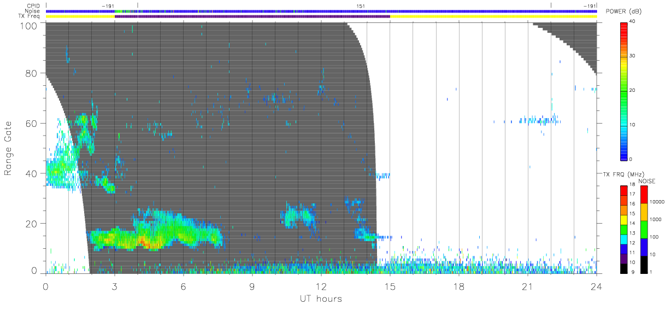Image resolution: width=671 pixels, height=310 pixels.
Task: Click the Range Gate tick label "60"
Action: (x=32, y=124)
